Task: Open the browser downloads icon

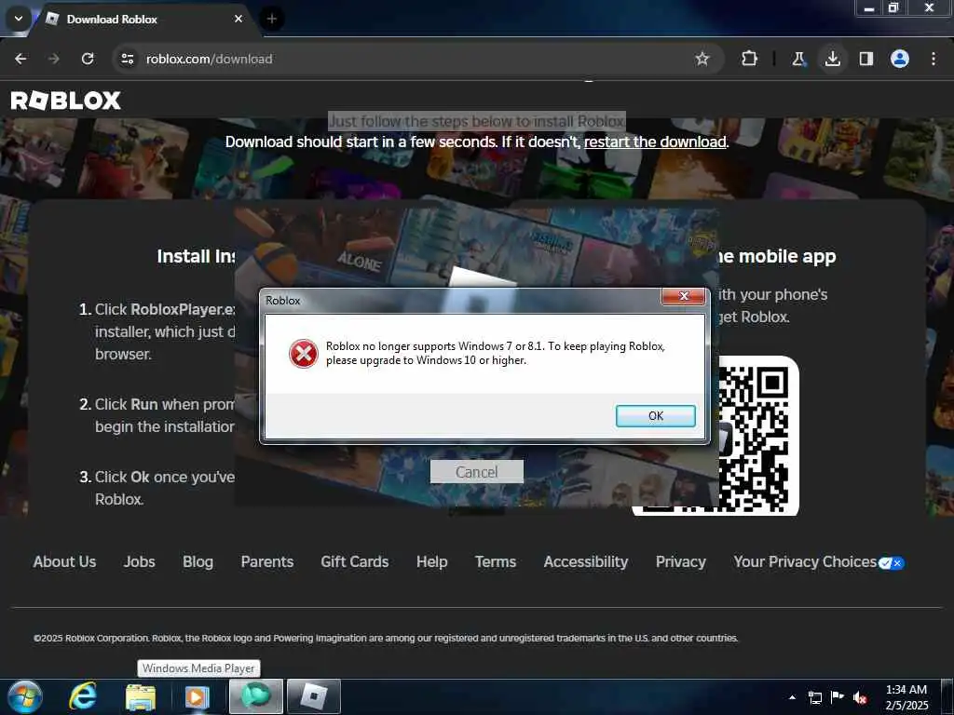Action: point(832,59)
